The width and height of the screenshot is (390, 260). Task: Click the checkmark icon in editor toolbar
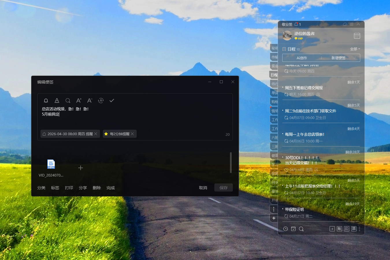point(112,101)
